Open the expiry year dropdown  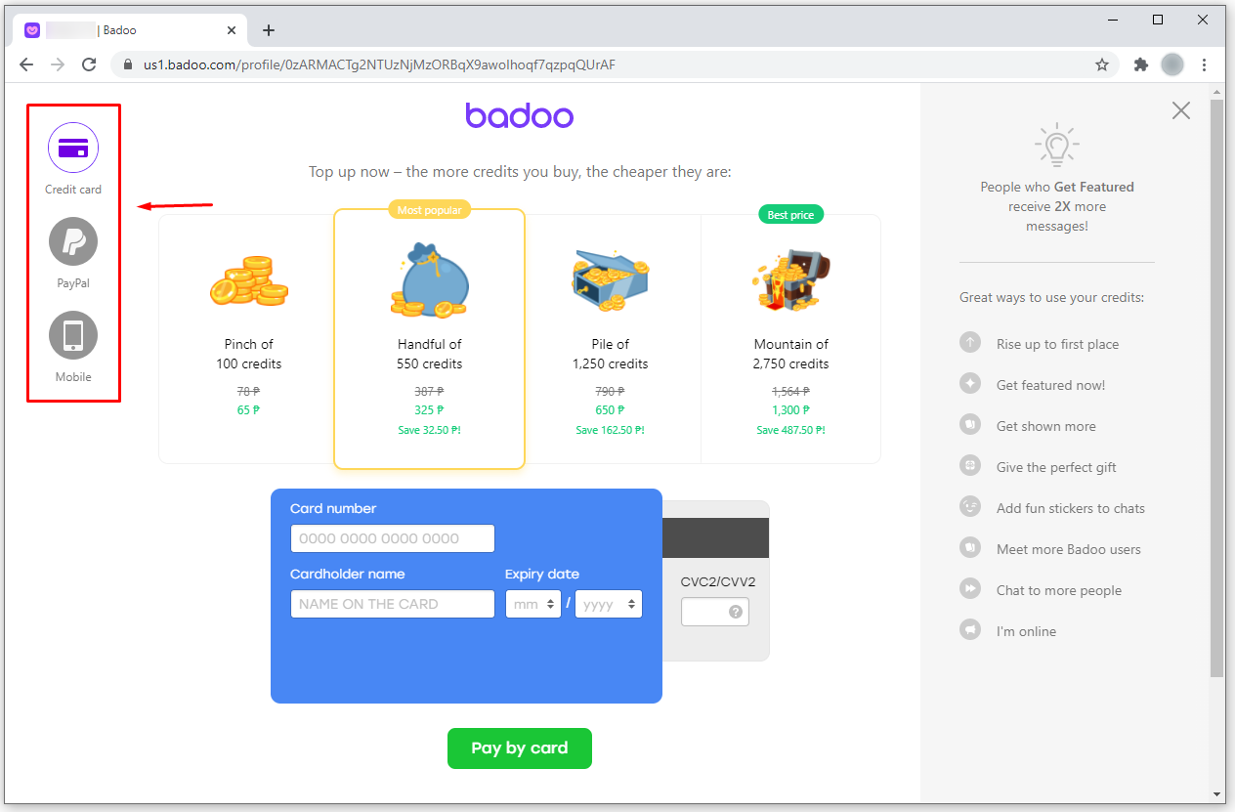pyautogui.click(x=609, y=604)
